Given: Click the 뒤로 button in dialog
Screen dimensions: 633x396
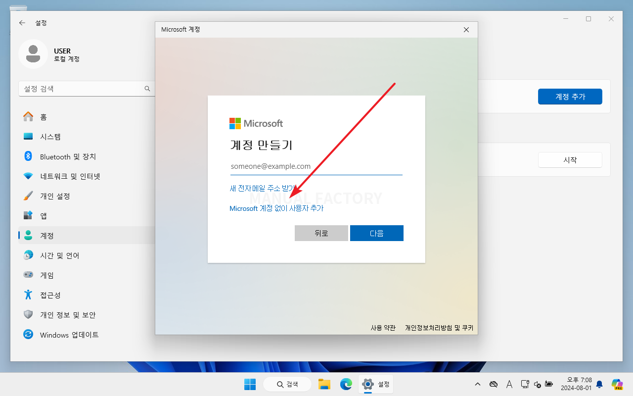Looking at the screenshot, I should pyautogui.click(x=321, y=233).
